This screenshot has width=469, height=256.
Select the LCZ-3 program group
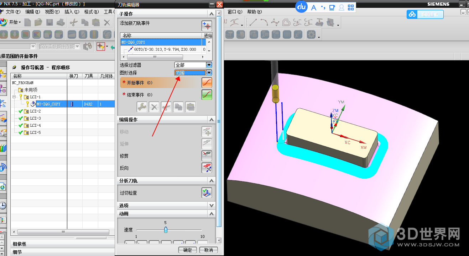pos(35,118)
